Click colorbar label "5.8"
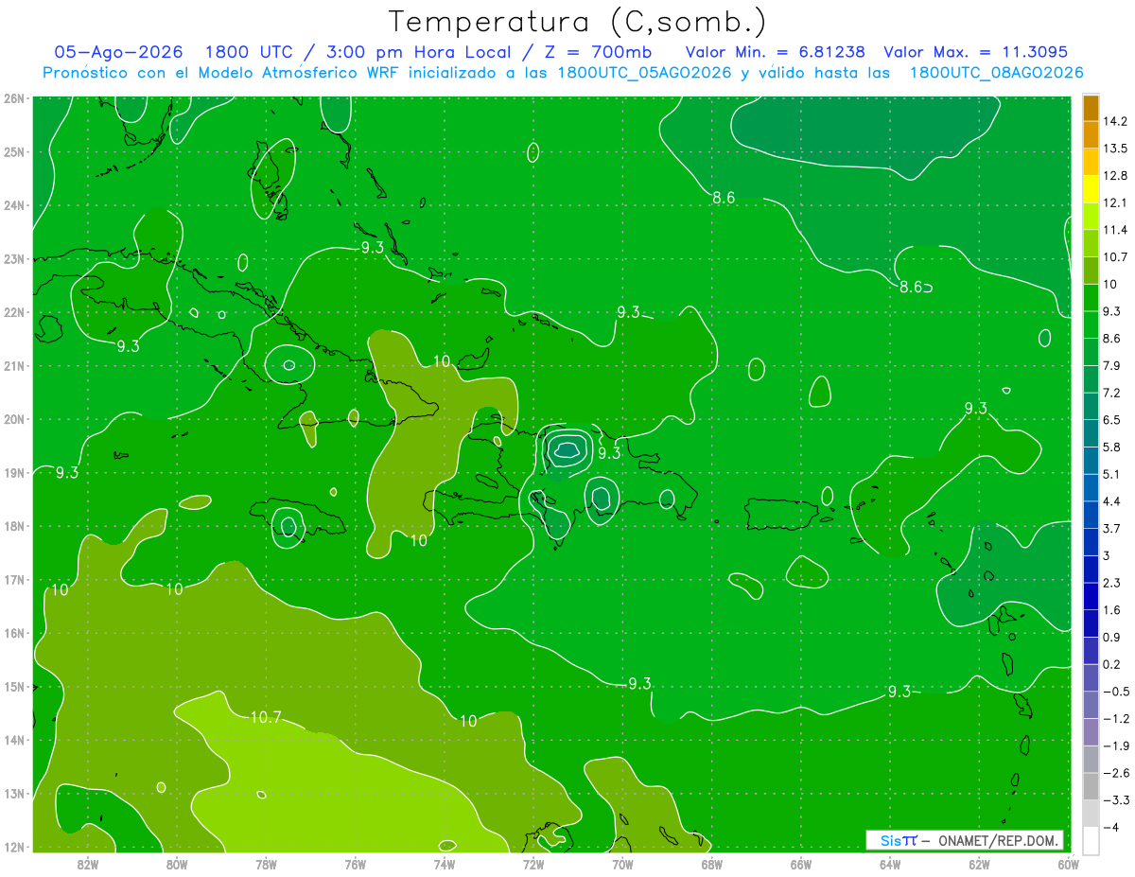Screen dimensions: 1135x877 (x=1111, y=447)
